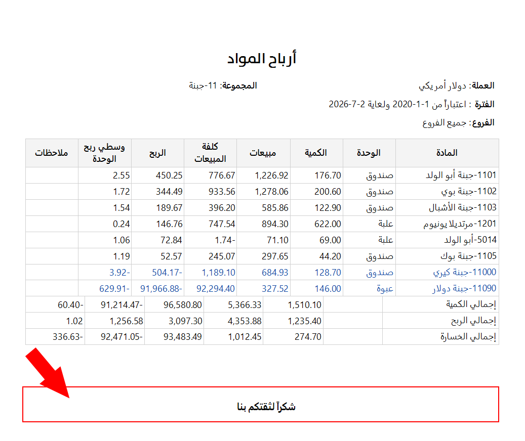
Task: Click quantity value 200.60
Action: [328, 192]
